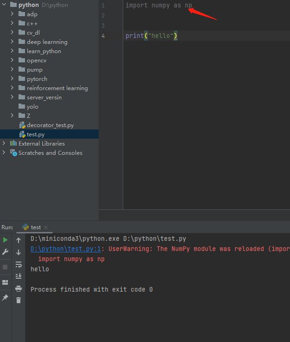Click the green Rerun test button
This screenshot has width=290, height=342.
click(5, 240)
